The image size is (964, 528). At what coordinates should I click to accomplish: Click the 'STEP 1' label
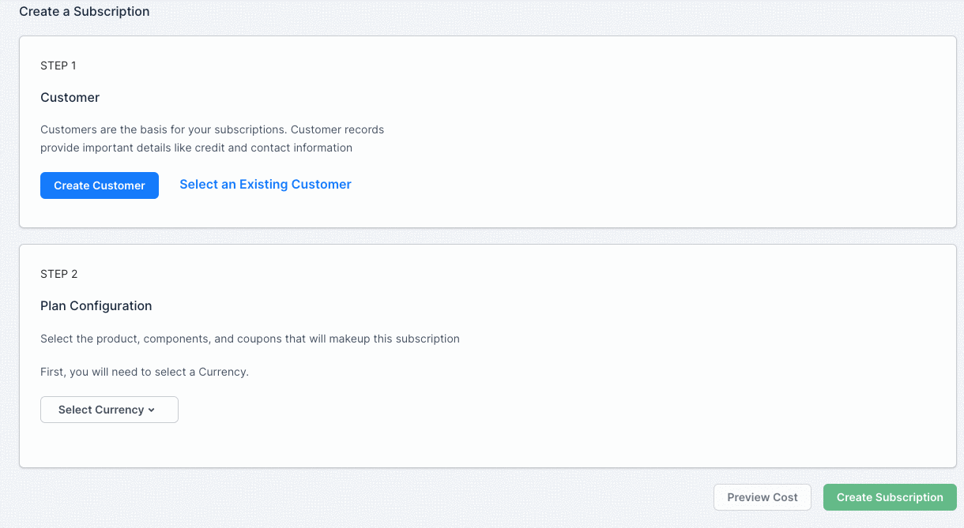coord(58,66)
